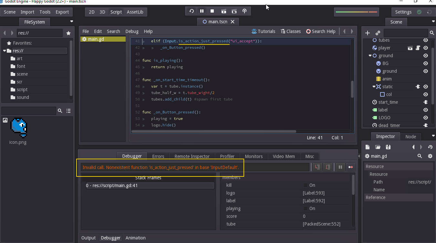Click the stop scene playback button
The image size is (436, 243).
click(x=212, y=11)
